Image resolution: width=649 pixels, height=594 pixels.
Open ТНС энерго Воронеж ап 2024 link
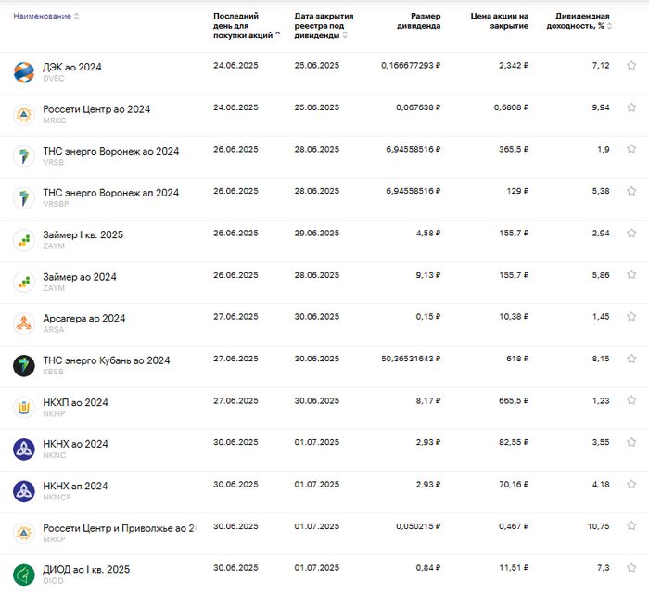tap(110, 193)
